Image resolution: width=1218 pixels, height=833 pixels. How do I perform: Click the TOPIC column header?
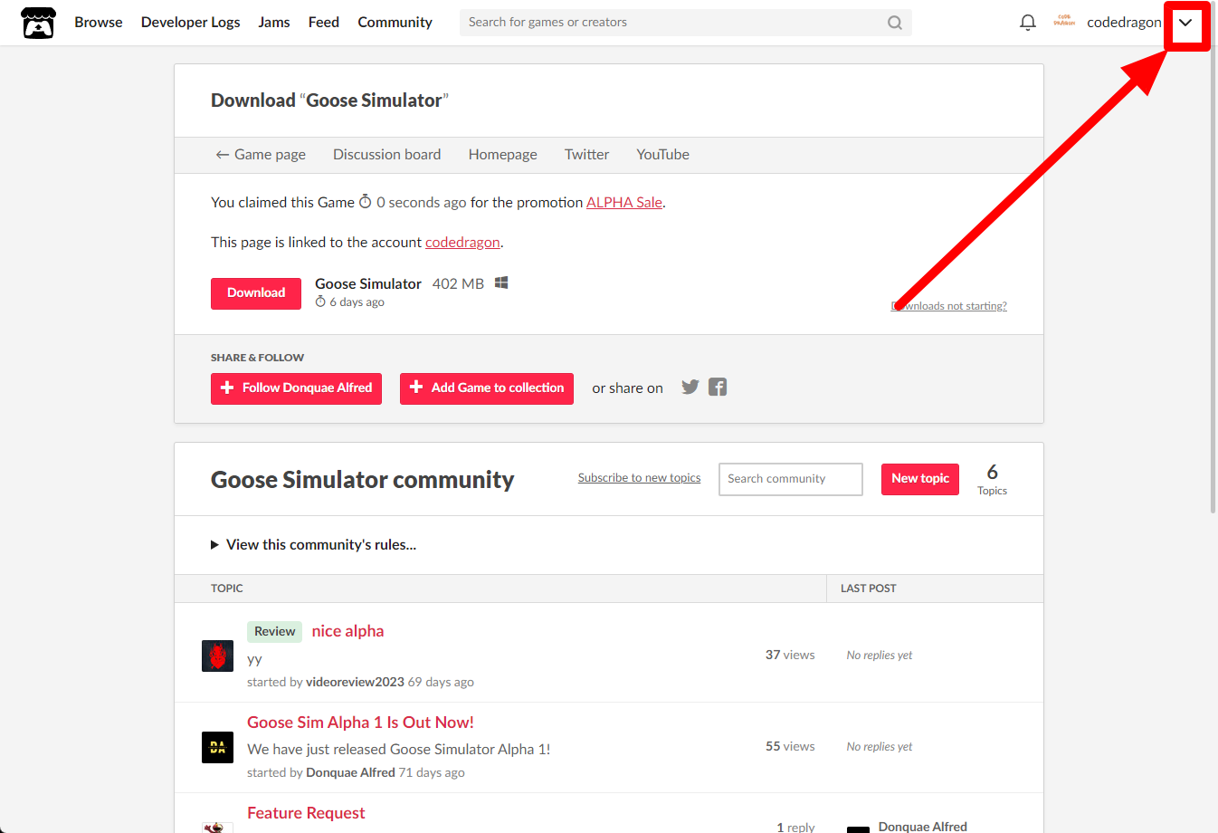click(x=227, y=589)
